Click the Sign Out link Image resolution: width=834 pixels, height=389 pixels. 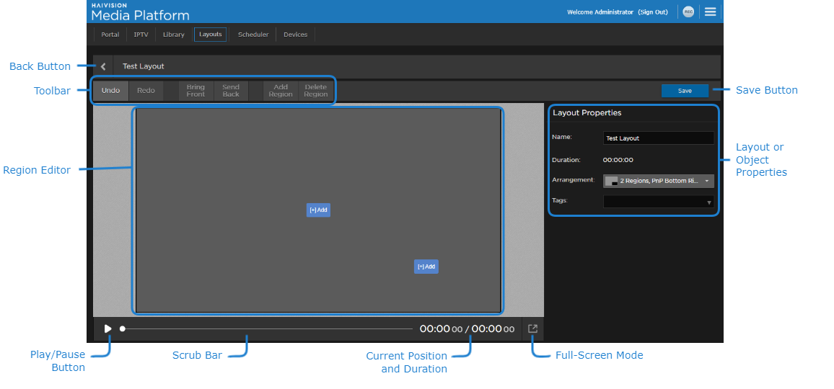coord(653,12)
